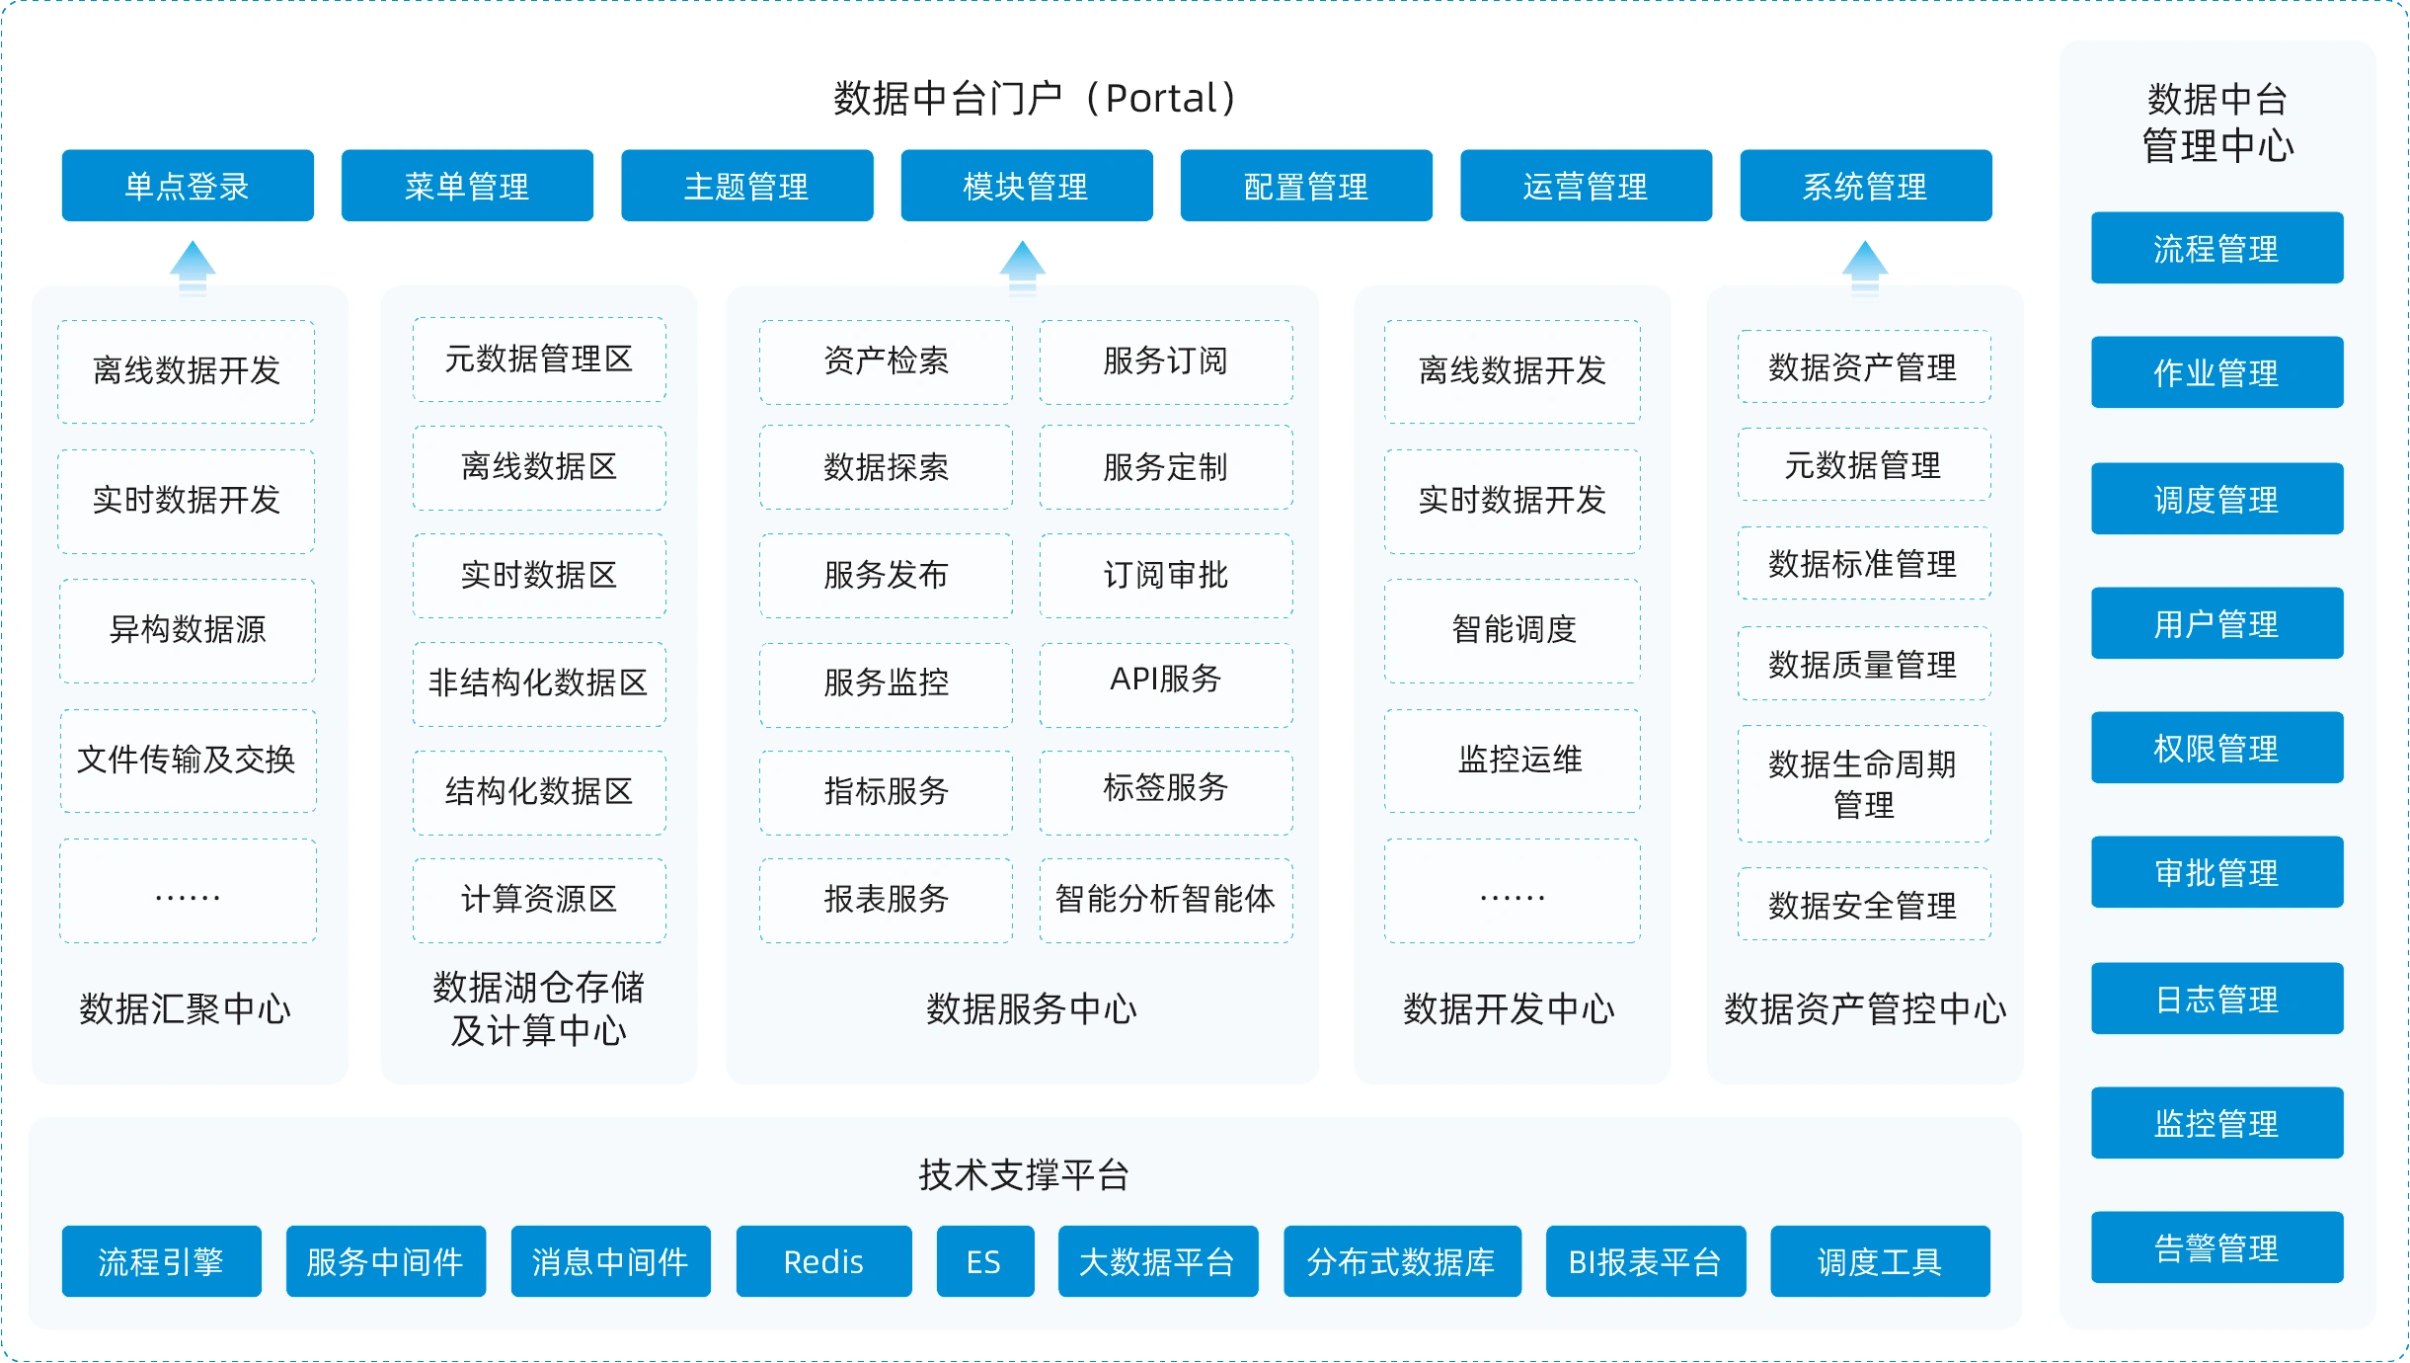Click the 系统管理 button

coord(1865,186)
